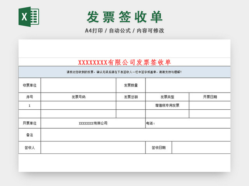
Task: Select the 发票类型 header cell
Action: [x=167, y=97]
